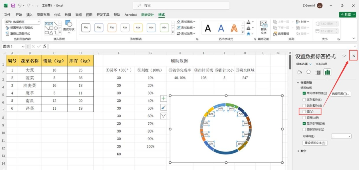Click the Undo arrow icon

[x=20, y=6]
